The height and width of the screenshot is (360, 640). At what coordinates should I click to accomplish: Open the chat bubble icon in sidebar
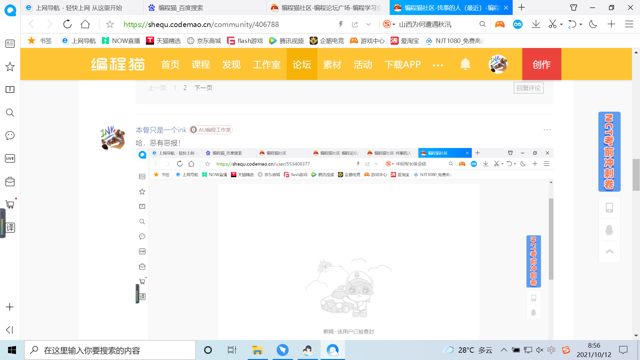click(10, 135)
